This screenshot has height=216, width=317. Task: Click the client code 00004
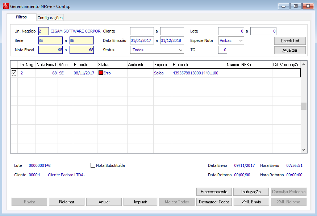[x=34, y=175]
